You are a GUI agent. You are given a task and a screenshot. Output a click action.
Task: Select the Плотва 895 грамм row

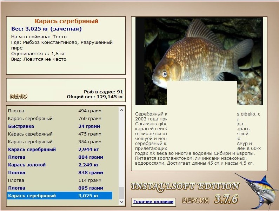(x=60, y=188)
